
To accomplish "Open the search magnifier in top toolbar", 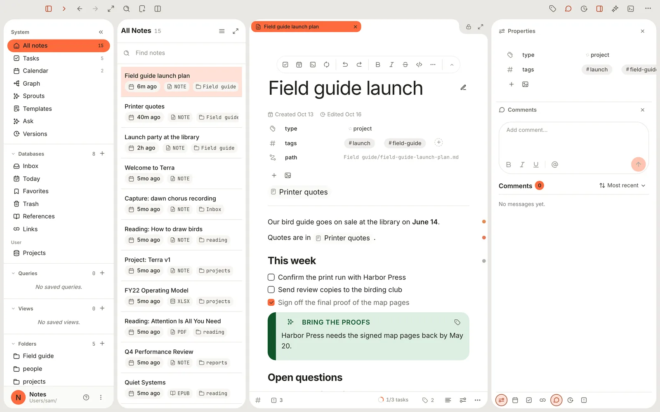I will pos(127,9).
